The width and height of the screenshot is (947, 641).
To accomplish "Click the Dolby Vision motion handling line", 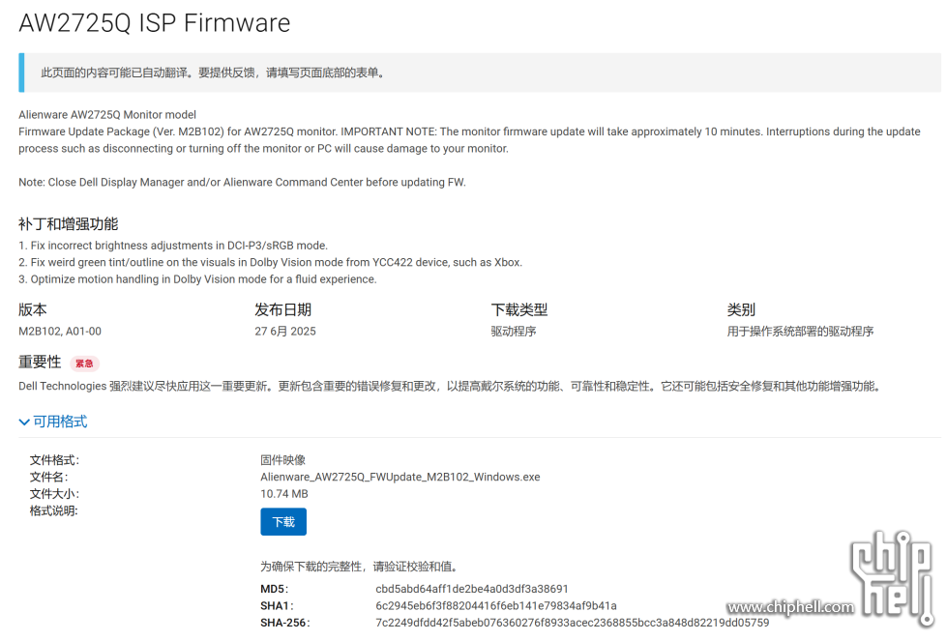I will 197,279.
